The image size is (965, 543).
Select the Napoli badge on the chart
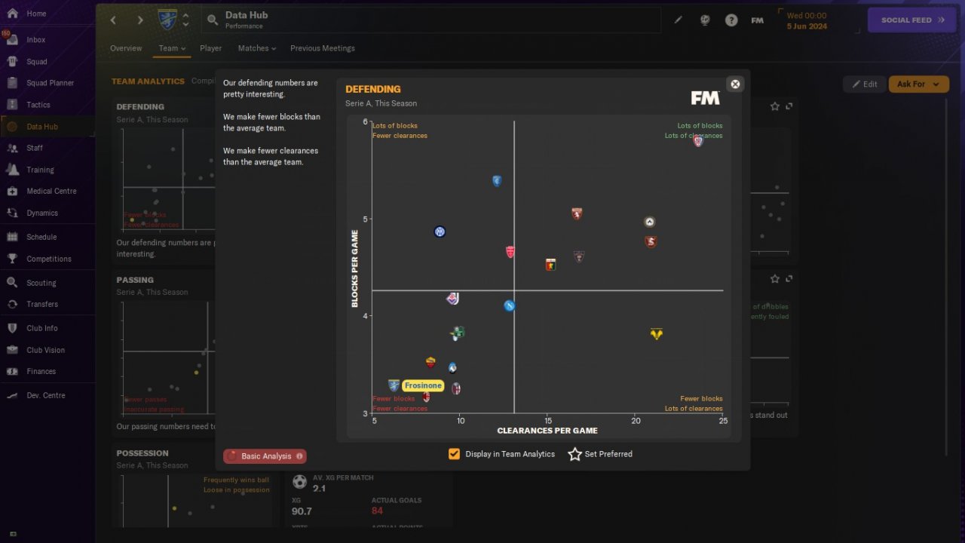(510, 305)
